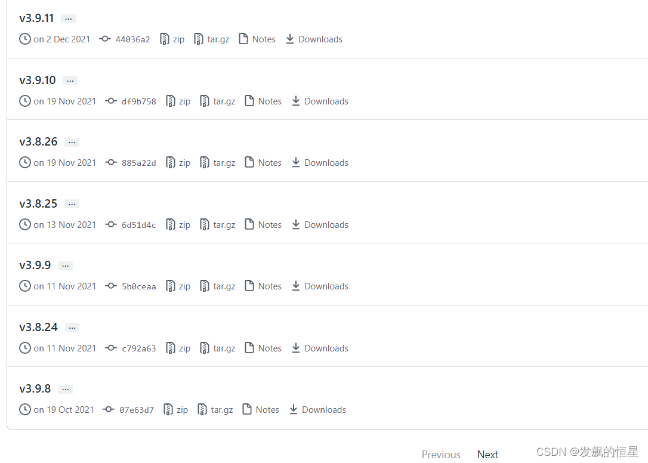The width and height of the screenshot is (648, 463).
Task: Click the clock icon for v3.8.24
Action: [x=25, y=348]
